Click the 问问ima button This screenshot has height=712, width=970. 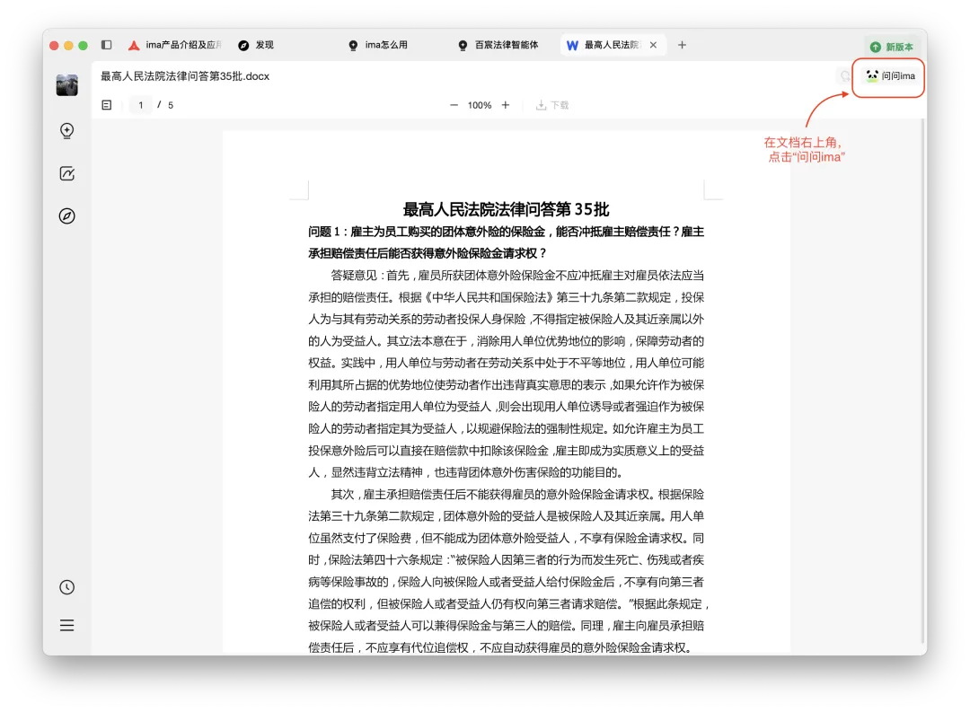click(x=890, y=76)
